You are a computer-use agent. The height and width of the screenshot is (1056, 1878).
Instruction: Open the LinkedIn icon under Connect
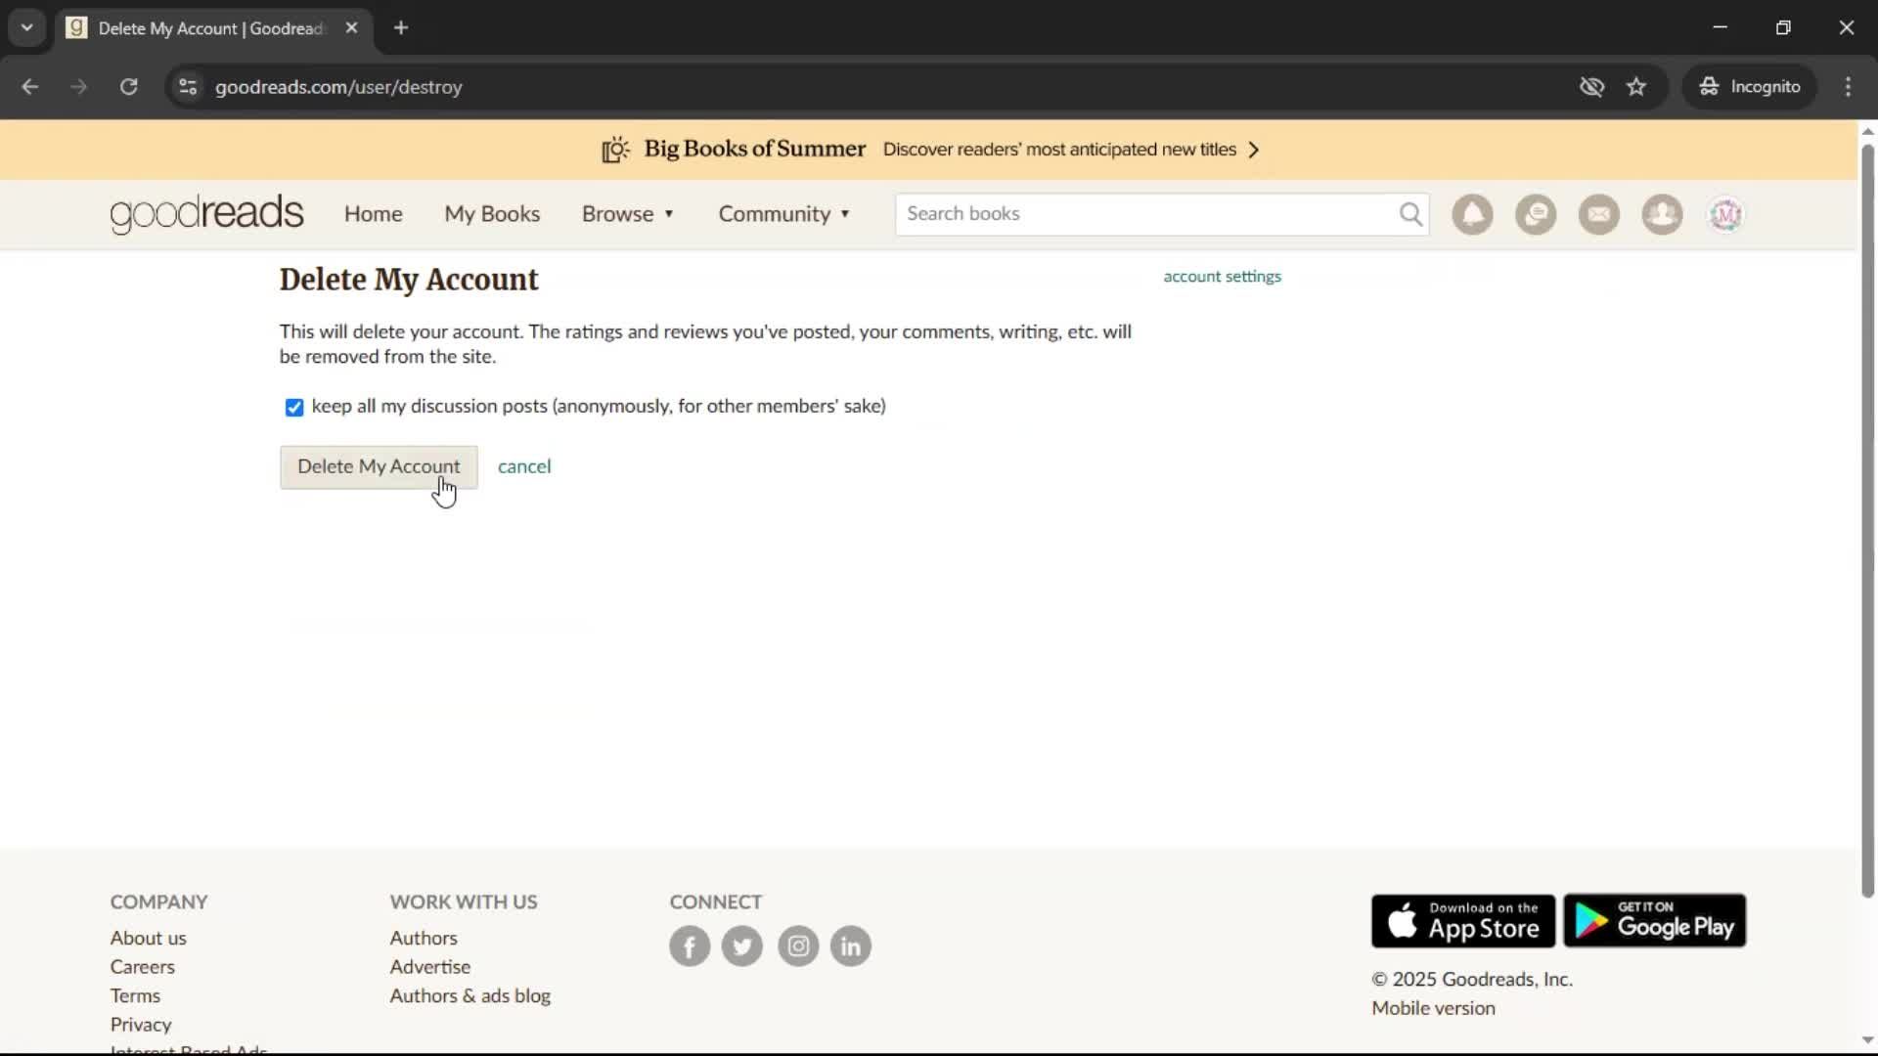tap(851, 946)
